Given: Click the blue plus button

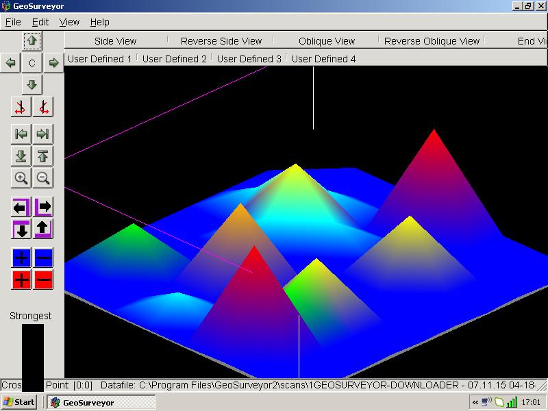Looking at the screenshot, I should 21,258.
